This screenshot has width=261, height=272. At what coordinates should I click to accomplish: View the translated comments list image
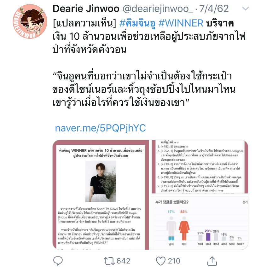(200, 166)
